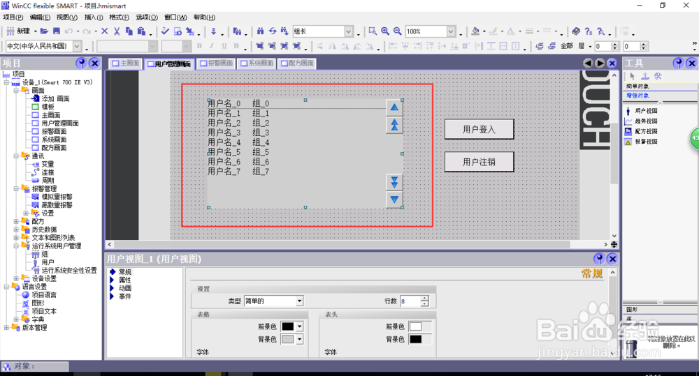Select 报警视图 object in tools panel
This screenshot has height=376, width=699.
(642, 142)
